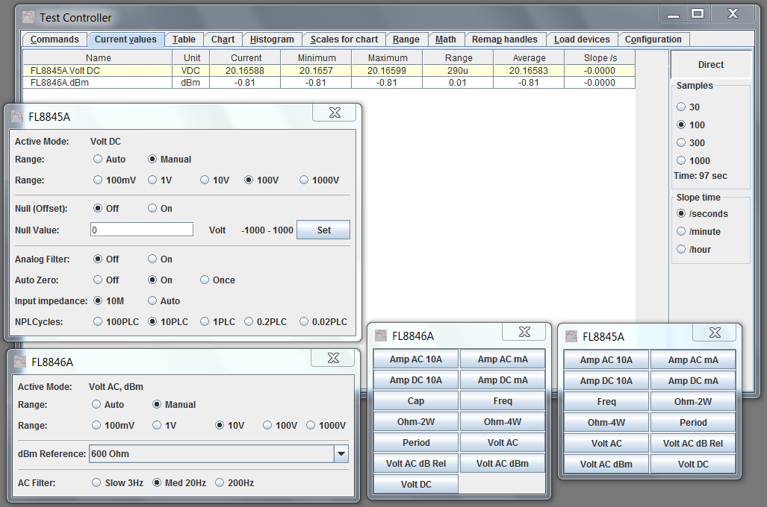767x507 pixels.
Task: Close the FL8846A mode selection panel
Action: (524, 333)
